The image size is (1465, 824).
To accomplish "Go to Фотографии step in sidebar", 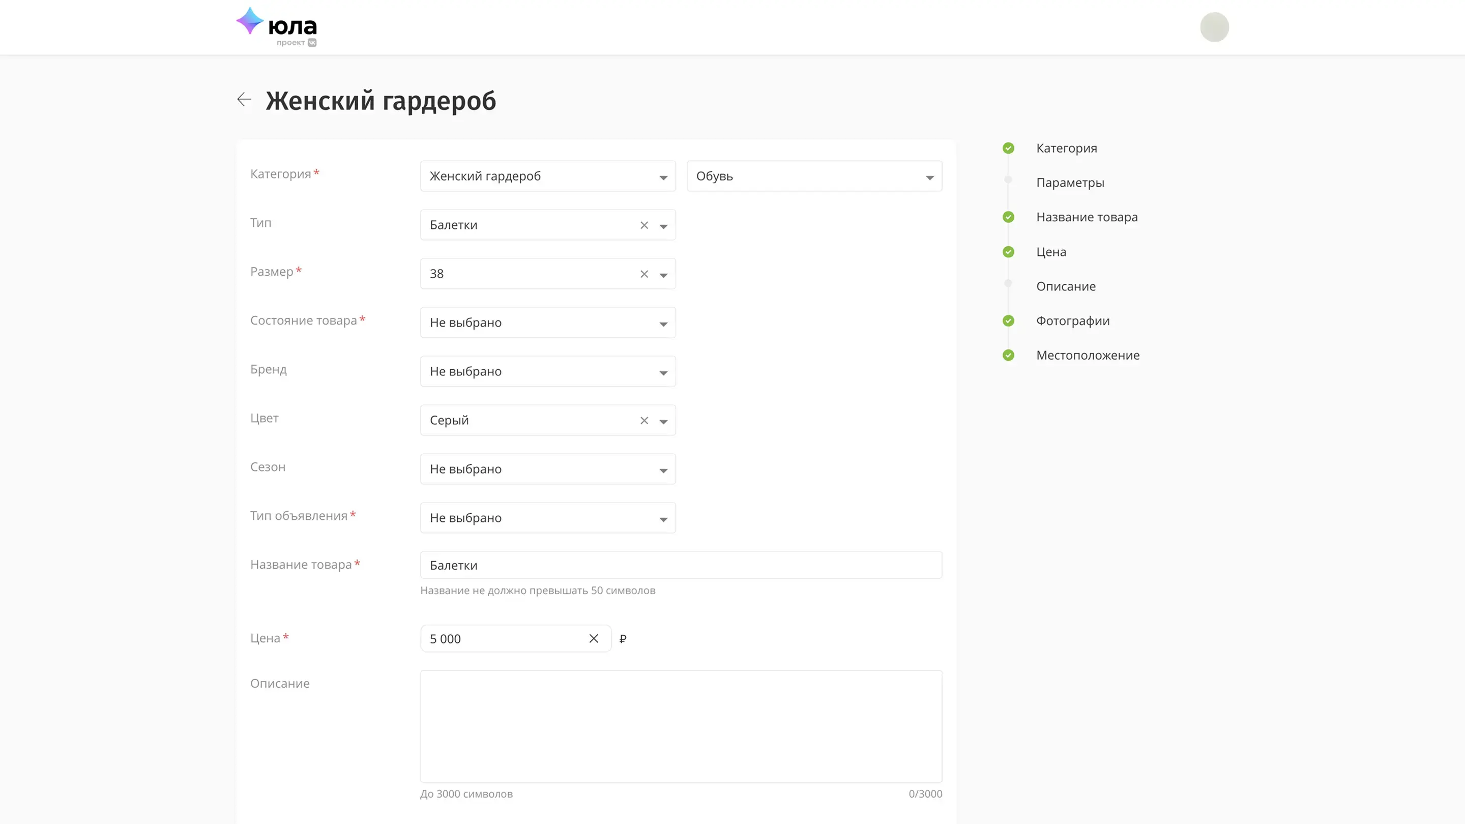I will (x=1072, y=321).
